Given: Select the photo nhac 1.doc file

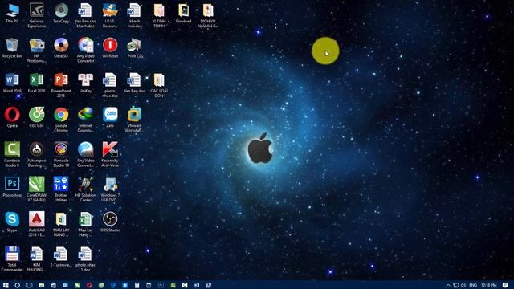Looking at the screenshot, I should pos(86,258).
